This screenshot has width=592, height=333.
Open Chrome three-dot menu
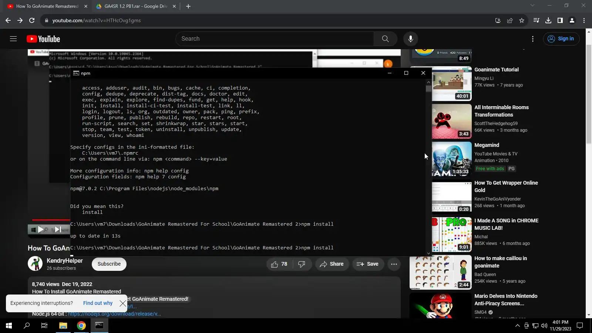point(584,20)
